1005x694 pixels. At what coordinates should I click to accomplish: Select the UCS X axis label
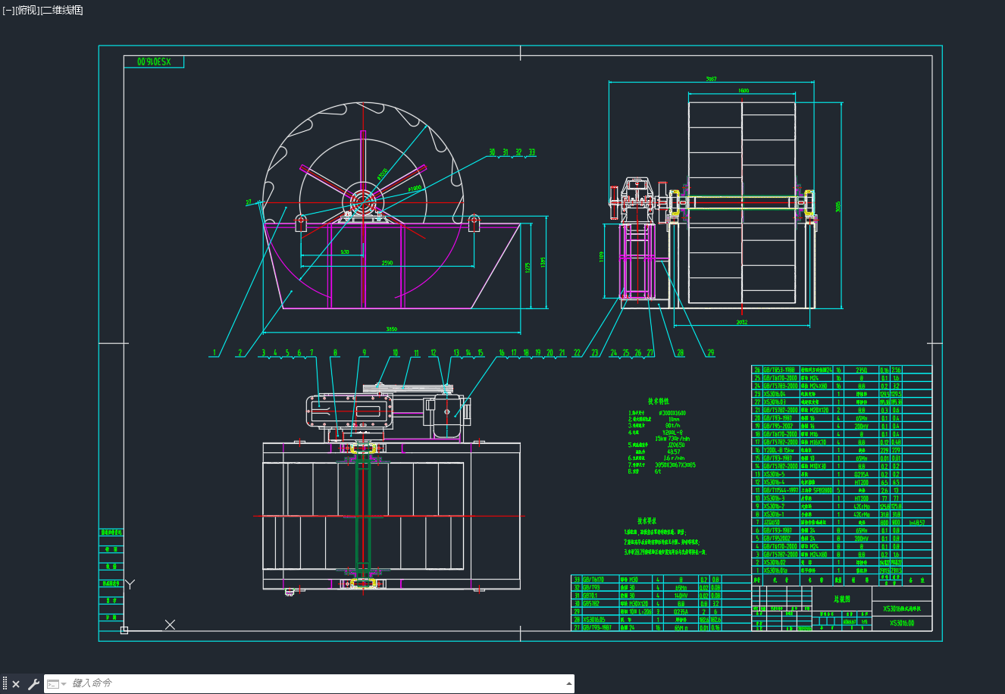170,624
